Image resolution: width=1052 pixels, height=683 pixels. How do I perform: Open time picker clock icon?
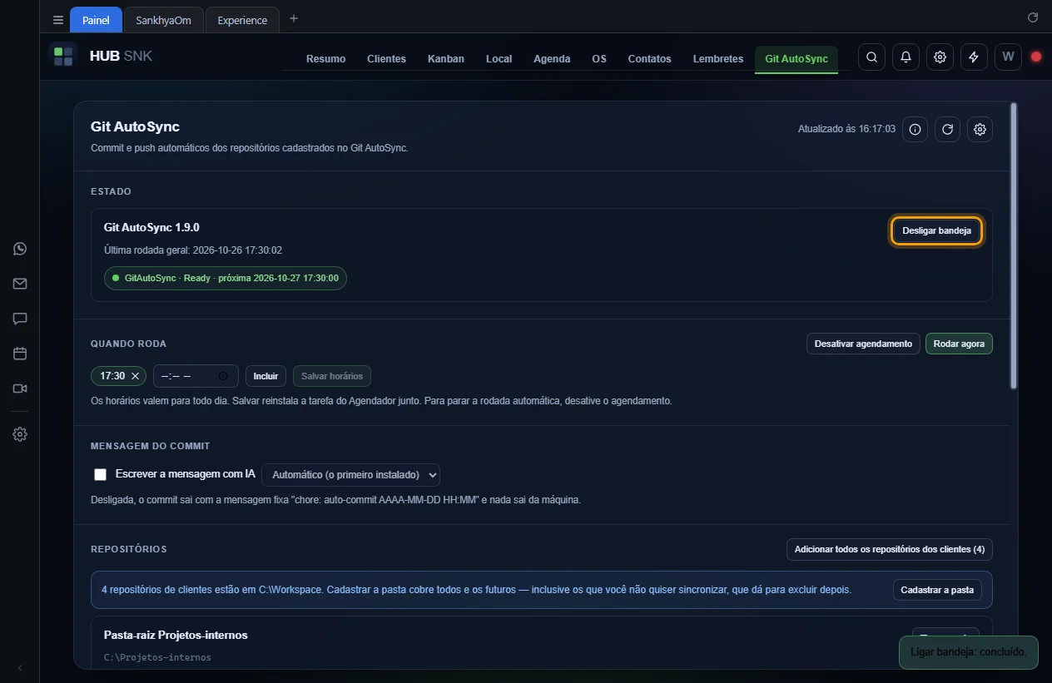point(223,376)
